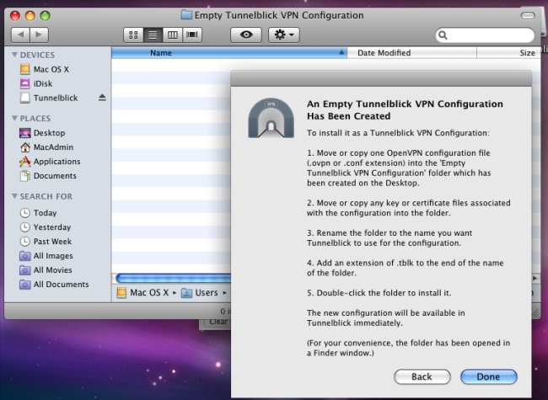548x400 pixels.
Task: Eject the Tunnelblick volume
Action: pyautogui.click(x=102, y=98)
